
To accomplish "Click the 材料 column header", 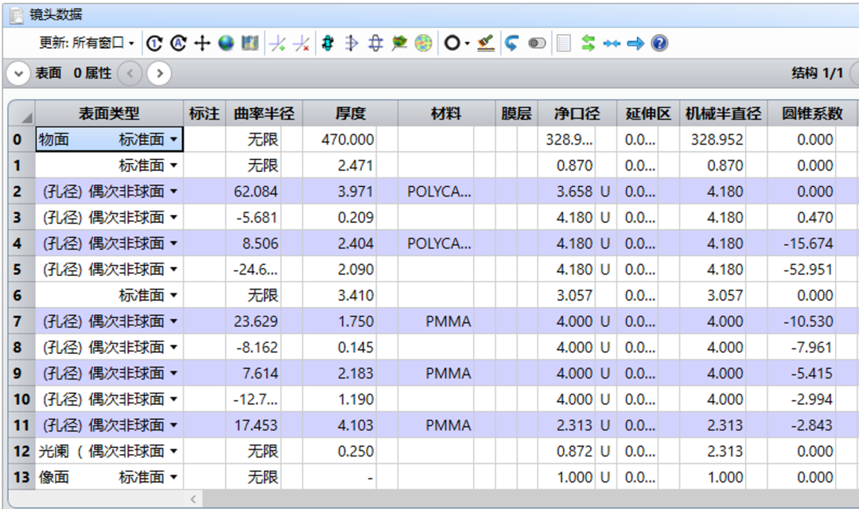I will tap(446, 114).
